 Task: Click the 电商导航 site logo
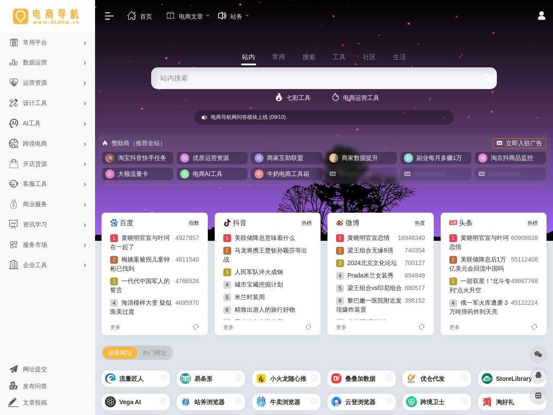[x=46, y=16]
